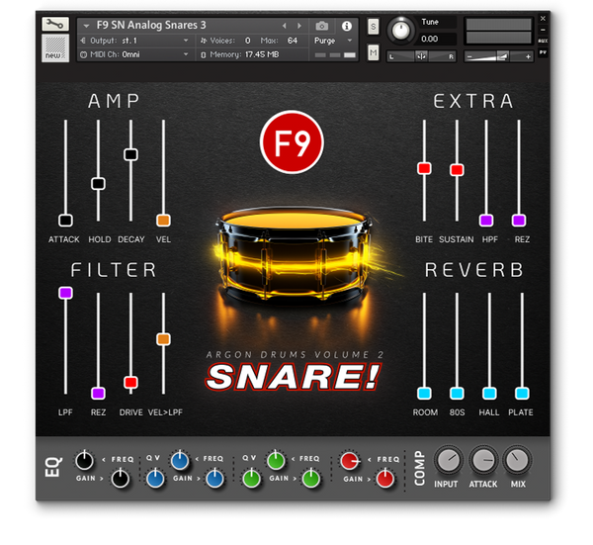Click the red EQ Gain knob
This screenshot has width=593, height=545.
point(385,479)
